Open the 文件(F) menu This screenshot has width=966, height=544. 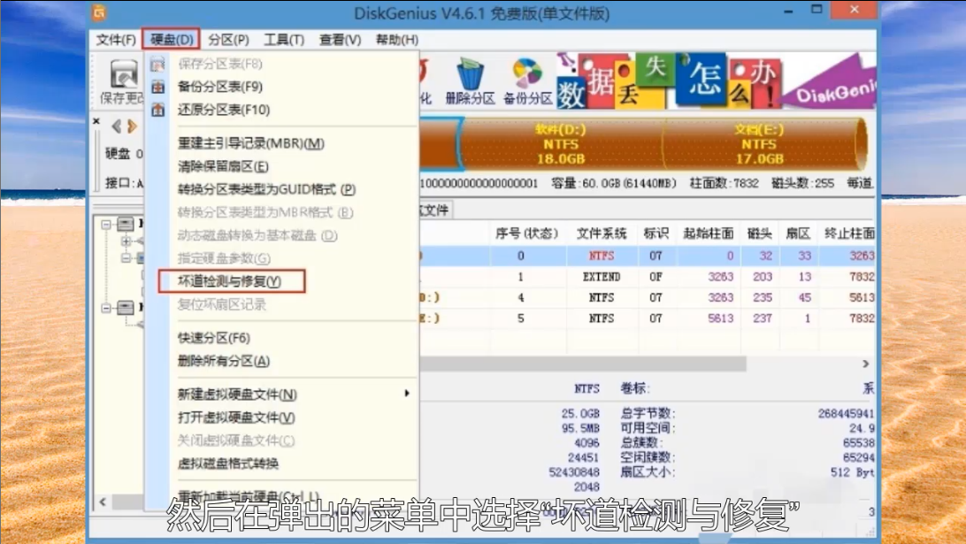116,40
